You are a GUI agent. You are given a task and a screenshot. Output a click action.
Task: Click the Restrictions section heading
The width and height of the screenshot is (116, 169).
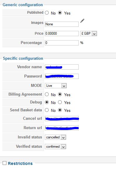20,163
